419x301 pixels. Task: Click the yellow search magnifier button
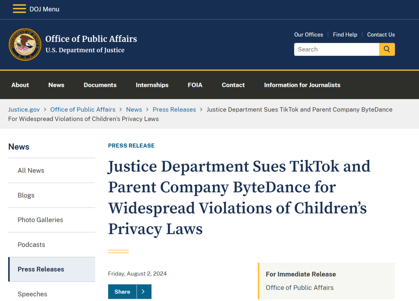click(387, 49)
